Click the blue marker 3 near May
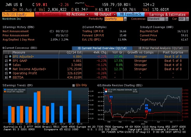 pos(146,105)
